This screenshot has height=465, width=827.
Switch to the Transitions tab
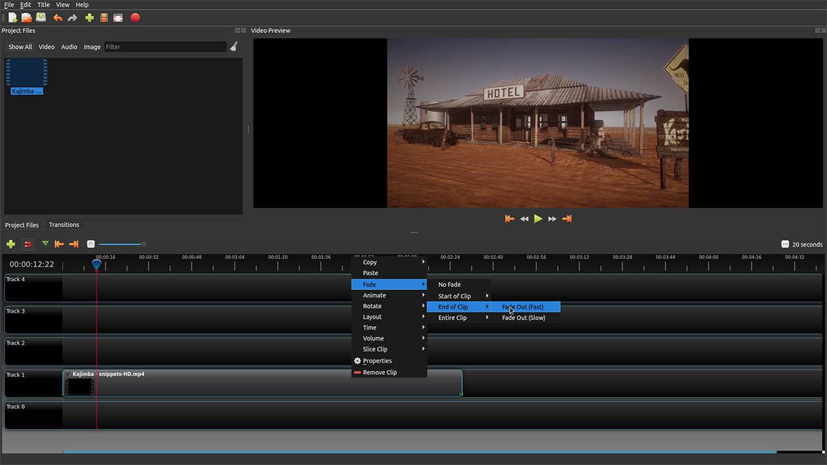(x=64, y=225)
